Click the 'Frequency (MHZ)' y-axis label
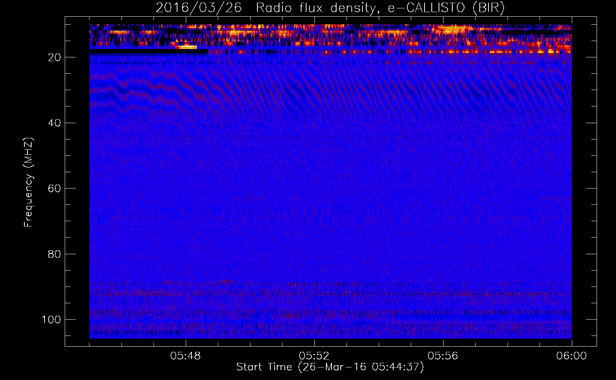The height and width of the screenshot is (380, 616). pyautogui.click(x=29, y=182)
